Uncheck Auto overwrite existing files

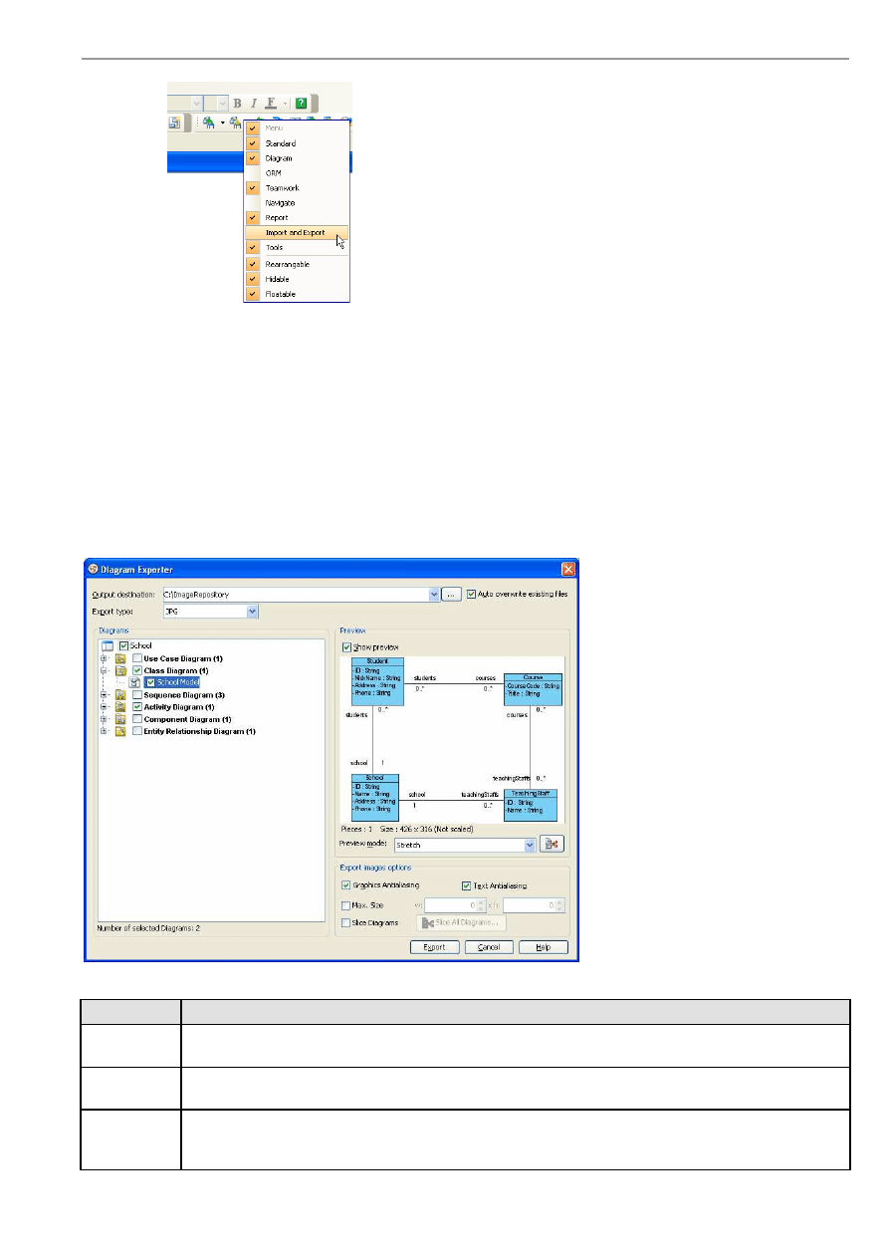[x=471, y=595]
